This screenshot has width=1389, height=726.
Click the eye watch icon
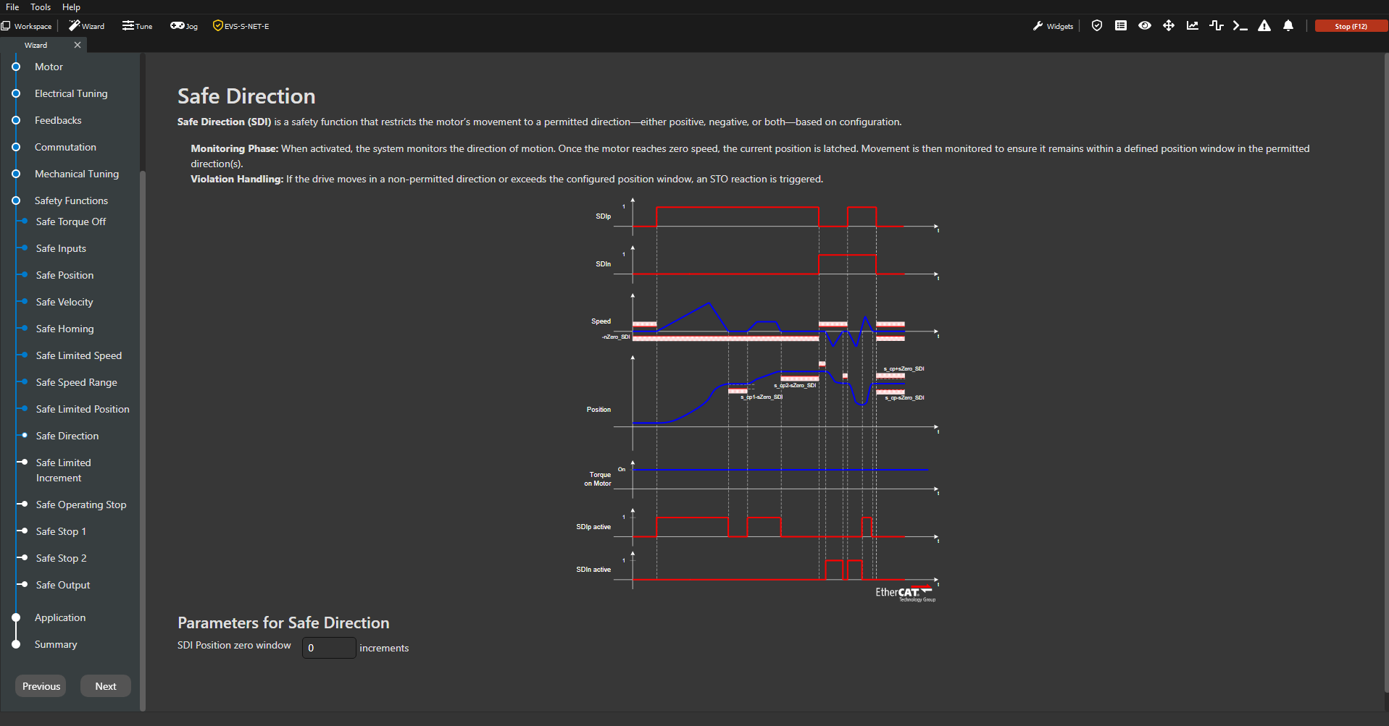click(1145, 26)
